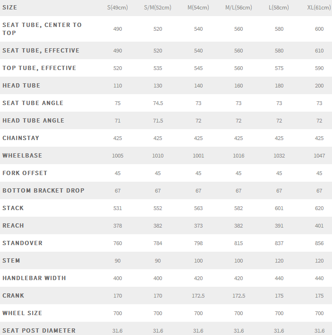Select the Top Tube, Effective row label
332x335 pixels.
39,68
